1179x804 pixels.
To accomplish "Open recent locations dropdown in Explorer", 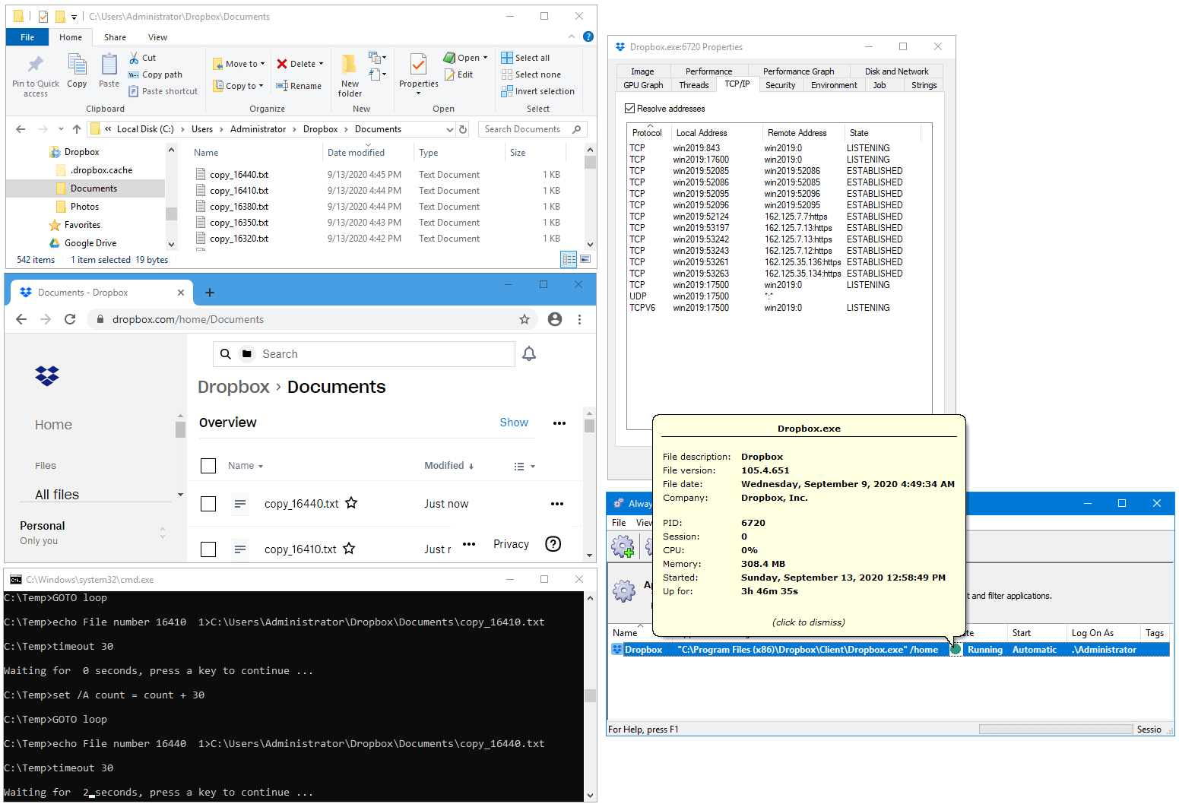I will pyautogui.click(x=61, y=129).
